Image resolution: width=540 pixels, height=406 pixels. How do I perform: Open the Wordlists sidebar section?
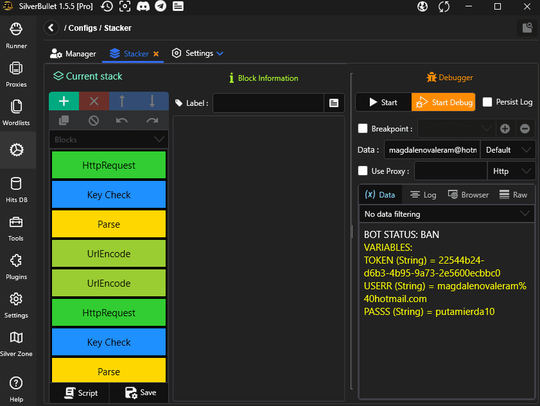click(16, 112)
